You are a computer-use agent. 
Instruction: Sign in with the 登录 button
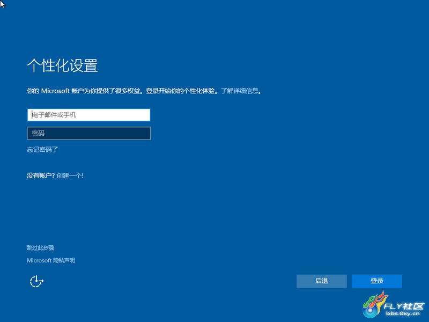coord(377,281)
